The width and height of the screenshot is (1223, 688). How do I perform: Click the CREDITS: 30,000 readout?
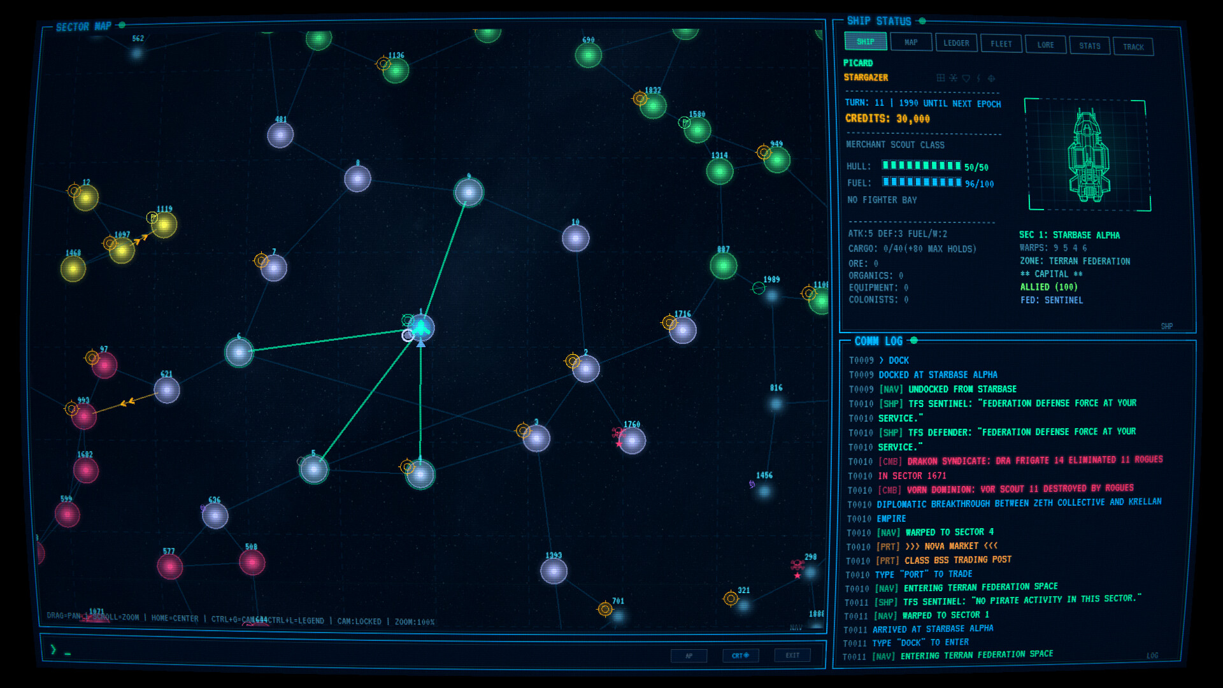[887, 118]
